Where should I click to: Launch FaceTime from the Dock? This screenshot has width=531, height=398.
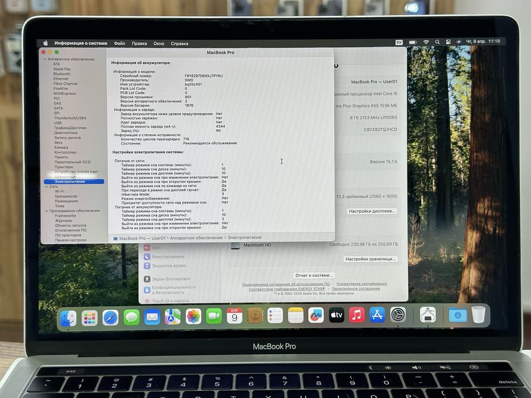pos(214,317)
